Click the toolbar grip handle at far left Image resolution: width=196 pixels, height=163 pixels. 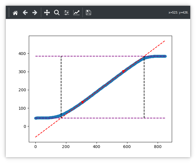[x=9, y=13]
